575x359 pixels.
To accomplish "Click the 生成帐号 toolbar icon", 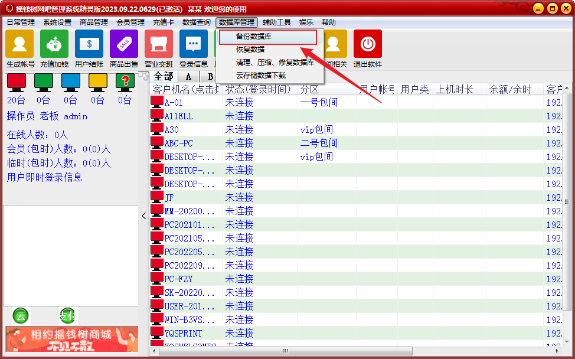I will (20, 45).
